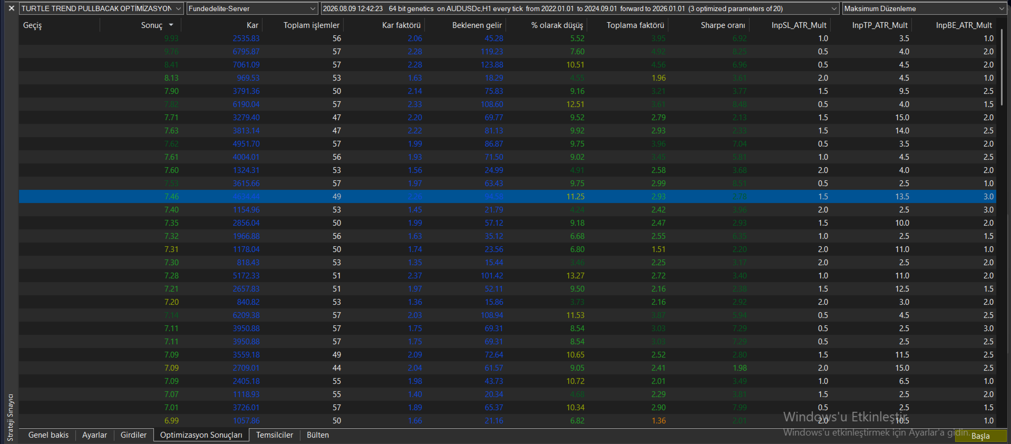Click the profit value 1178.04
Viewport: 1011px width, 444px height.
point(246,249)
